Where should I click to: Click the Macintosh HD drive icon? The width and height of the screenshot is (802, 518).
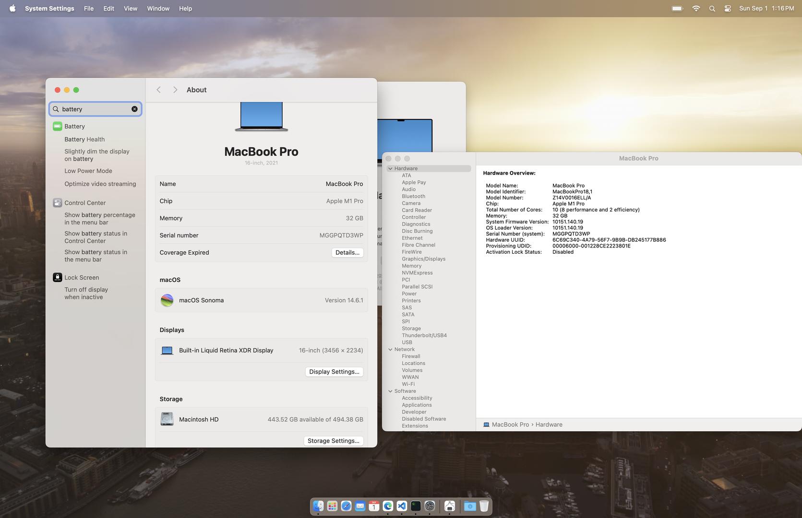click(167, 419)
